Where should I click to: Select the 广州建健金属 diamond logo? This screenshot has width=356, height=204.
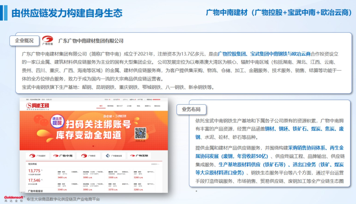point(114,156)
